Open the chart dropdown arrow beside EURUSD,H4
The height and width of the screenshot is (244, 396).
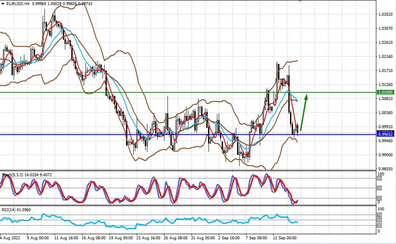3,3
